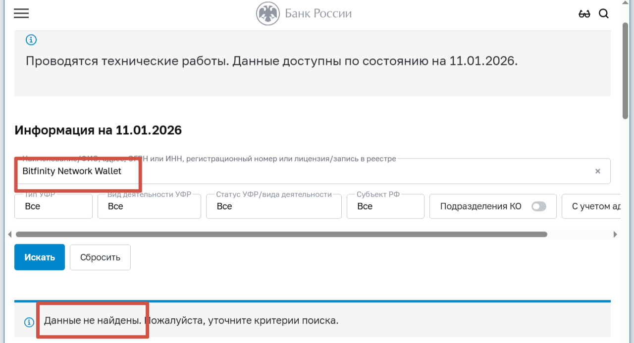634x343 pixels.
Task: Click the 'Пожалуйста, уточните критерии поиска' text
Action: pyautogui.click(x=241, y=320)
